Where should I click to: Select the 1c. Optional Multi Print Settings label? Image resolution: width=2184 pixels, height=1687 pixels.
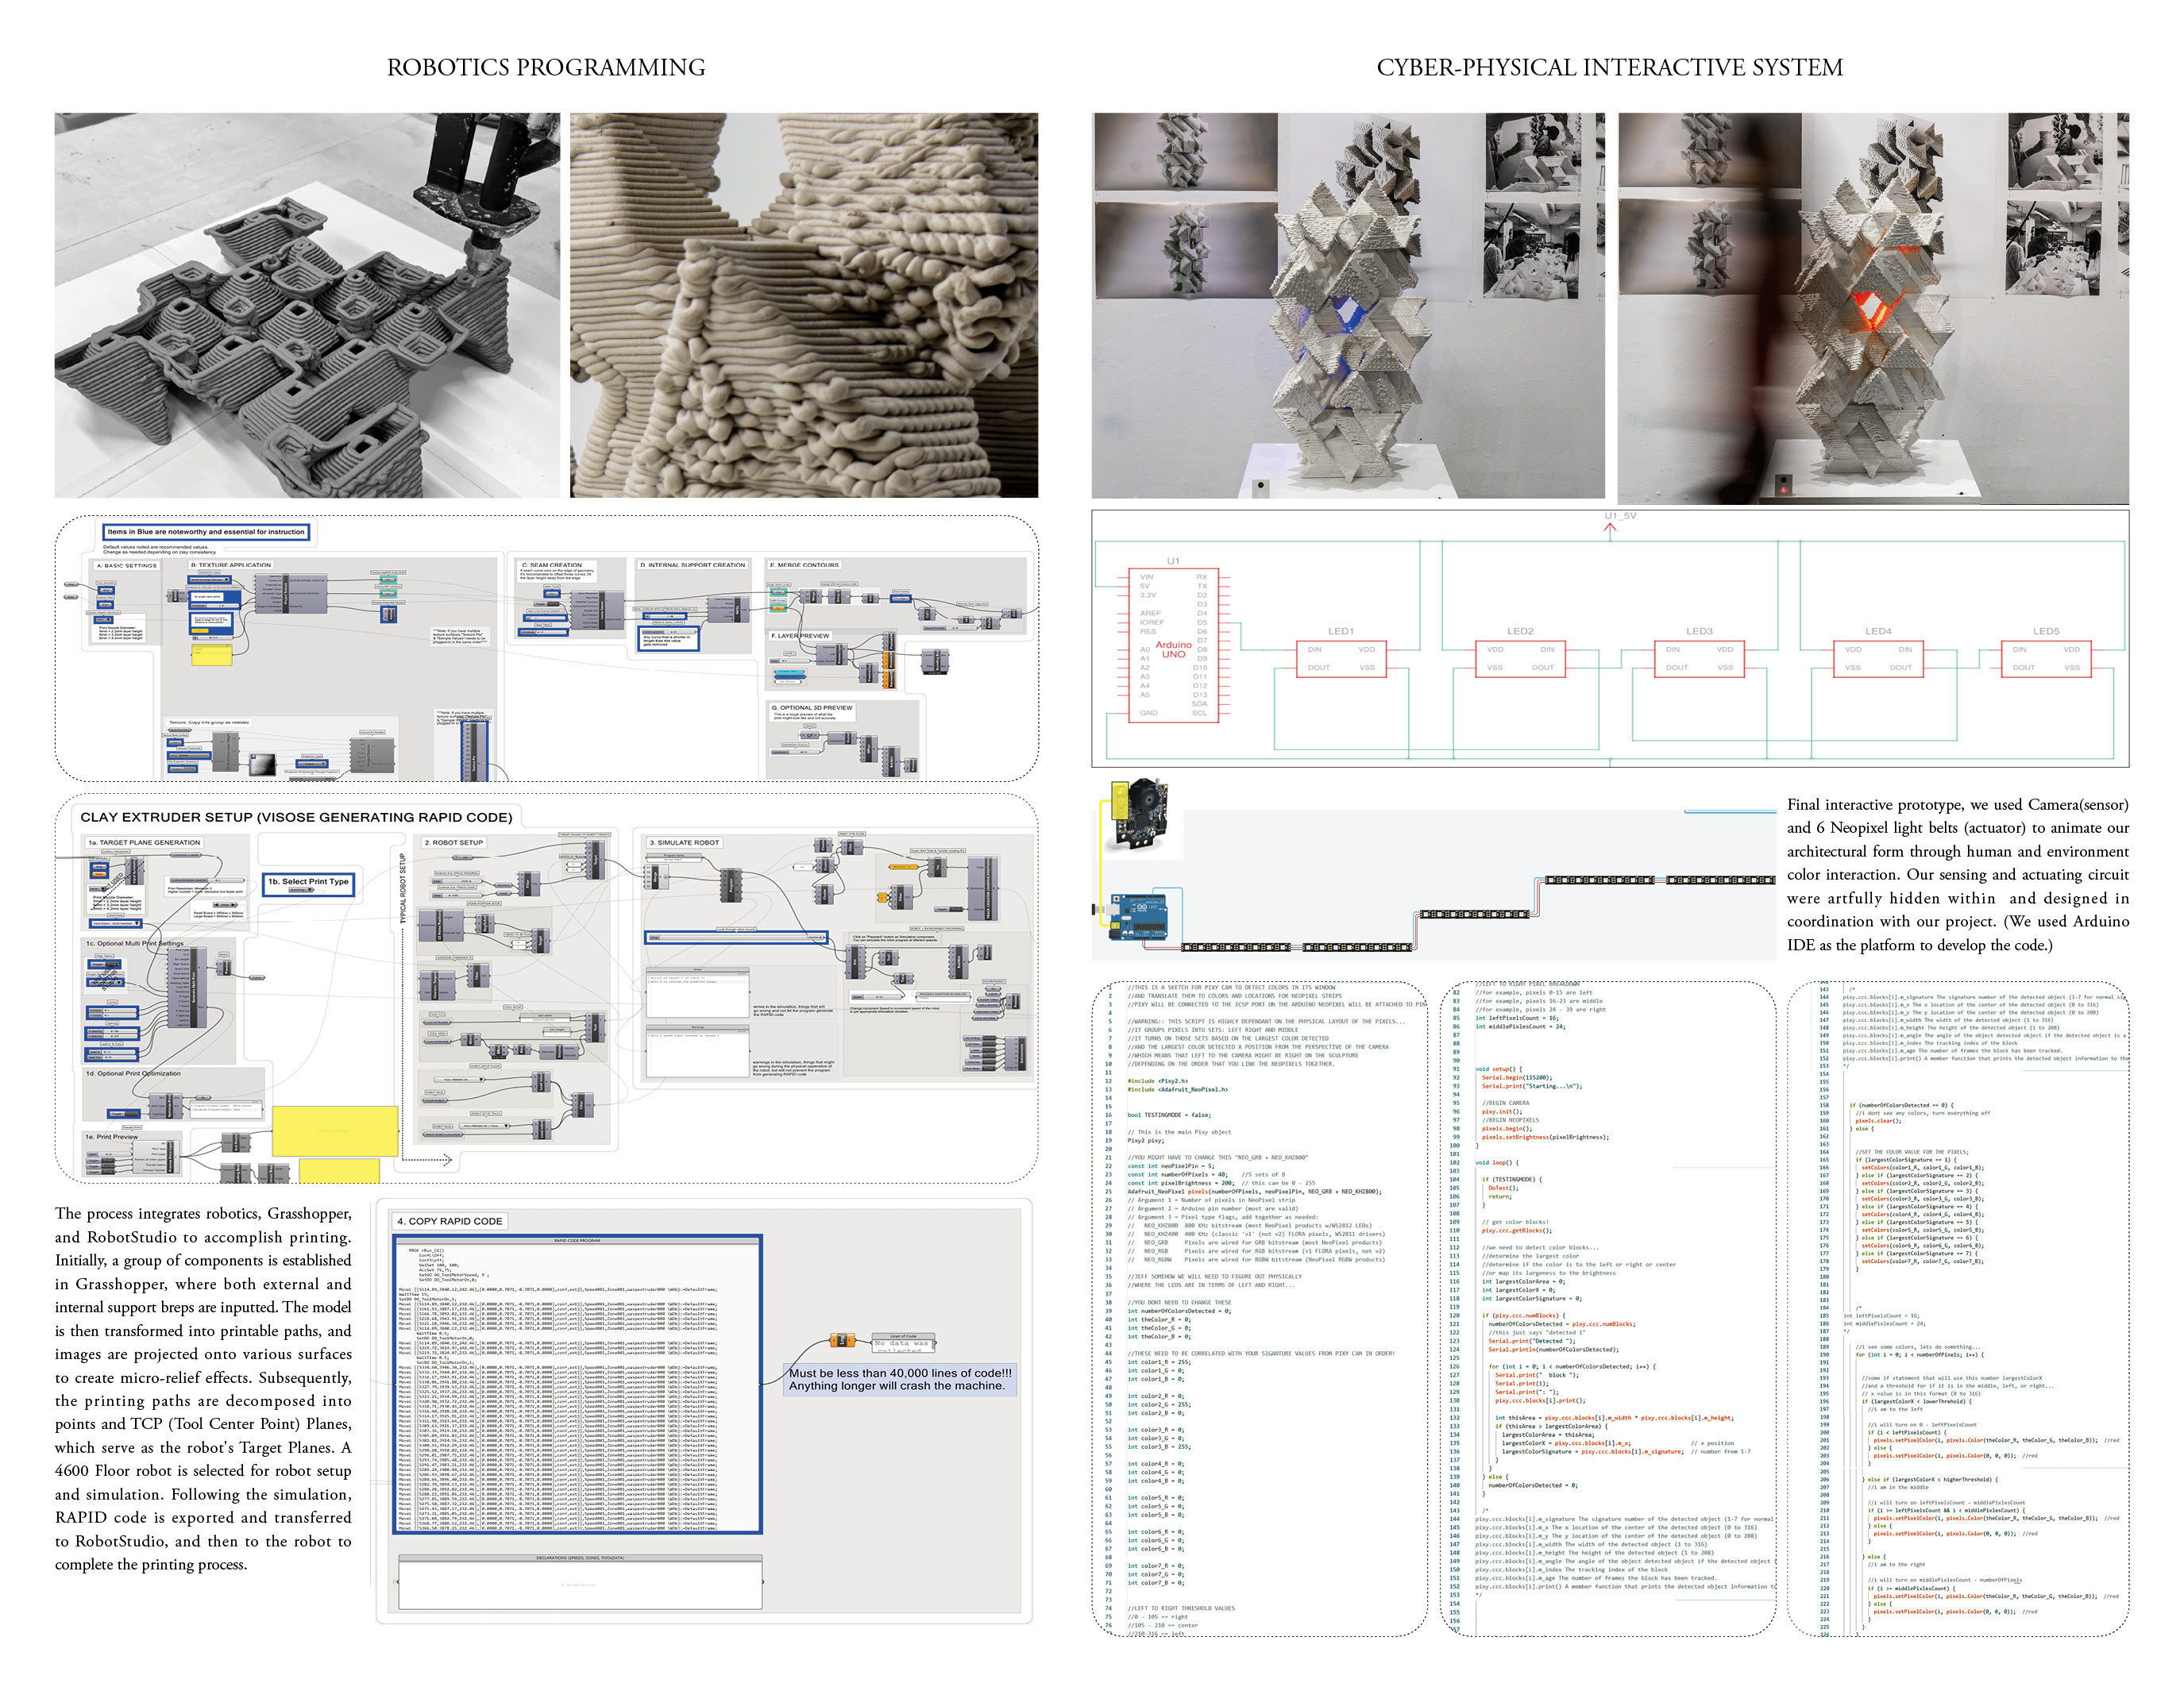click(135, 943)
